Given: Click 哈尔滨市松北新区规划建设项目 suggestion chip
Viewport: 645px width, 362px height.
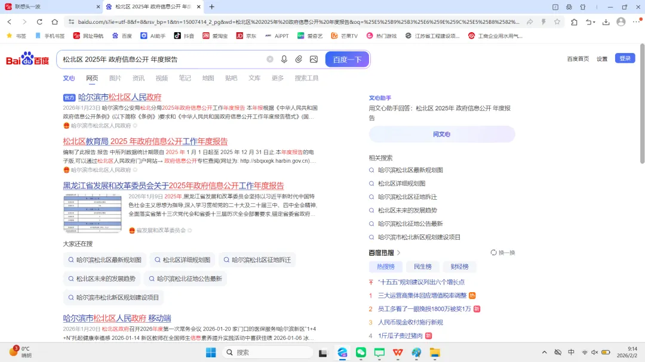Looking at the screenshot, I should pos(113,298).
